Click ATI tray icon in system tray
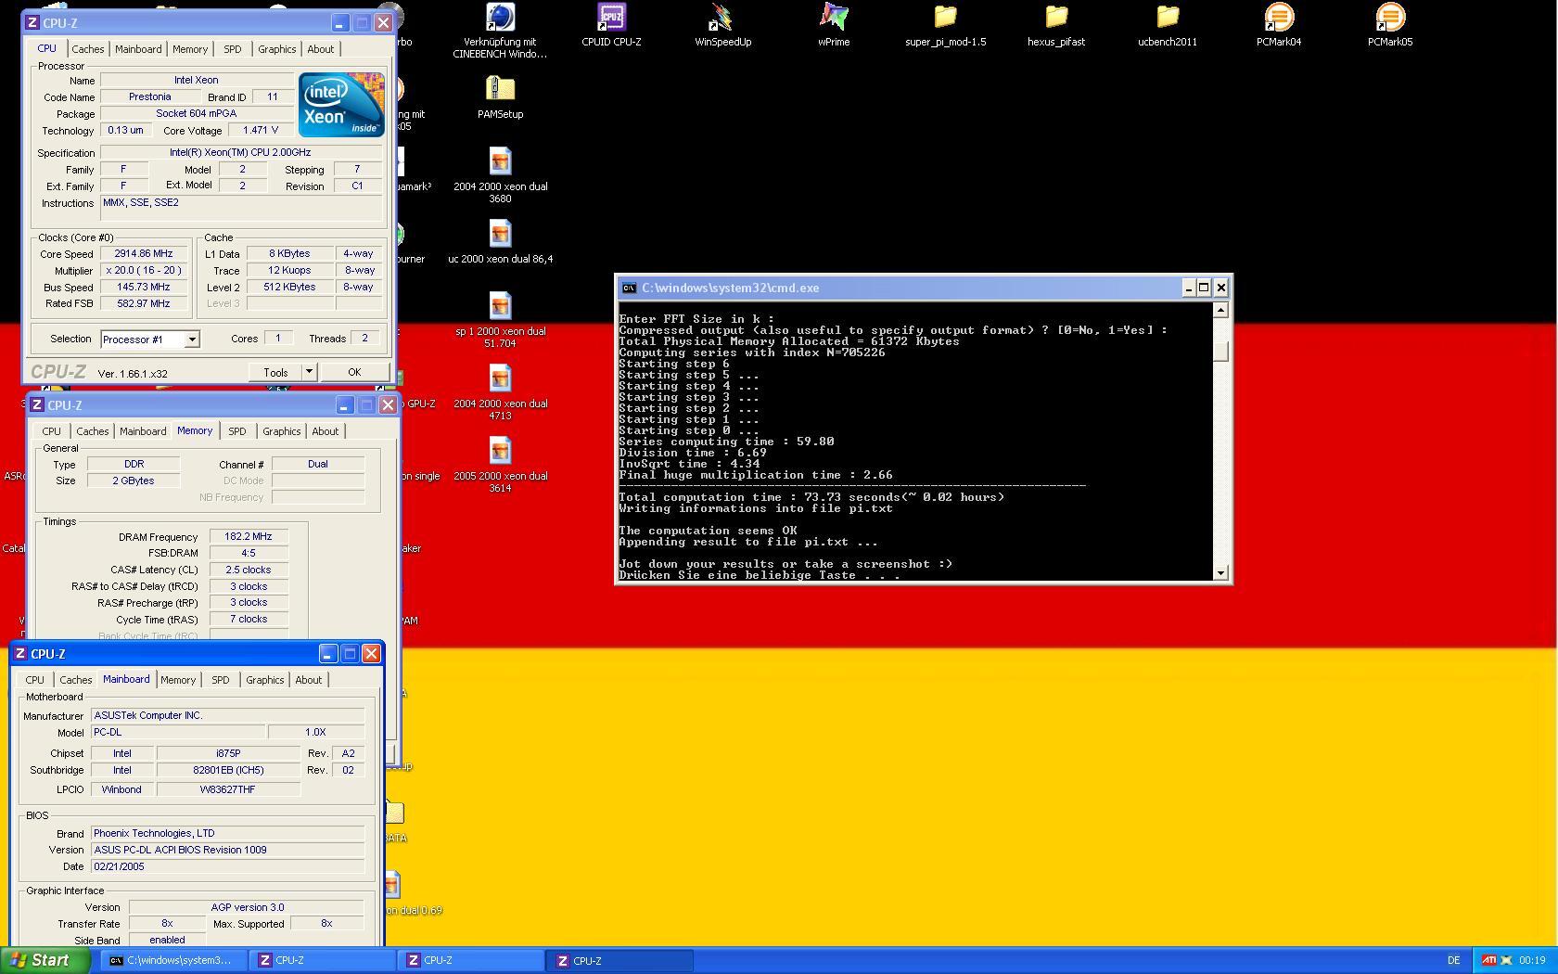This screenshot has width=1558, height=974. click(1488, 960)
